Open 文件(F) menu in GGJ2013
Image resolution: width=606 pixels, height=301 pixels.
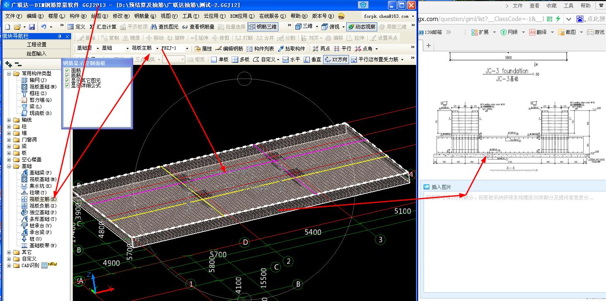[13, 16]
